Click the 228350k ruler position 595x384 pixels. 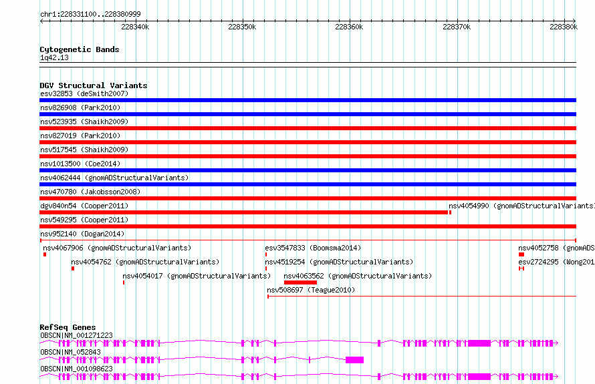242,27
